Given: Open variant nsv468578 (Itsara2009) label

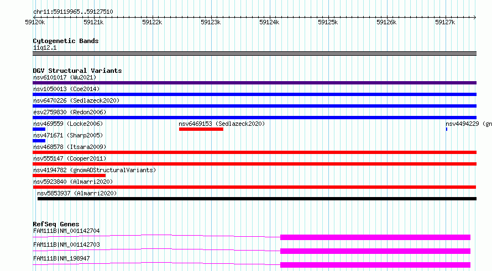Looking at the screenshot, I should coord(70,147).
